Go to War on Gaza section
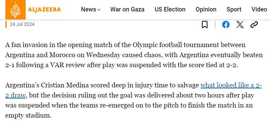271x124 pixels. [x=127, y=9]
